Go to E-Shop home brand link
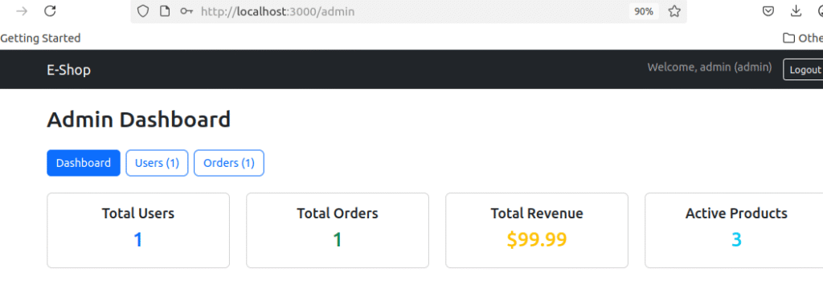Viewport: 823px width, 301px height. (69, 70)
